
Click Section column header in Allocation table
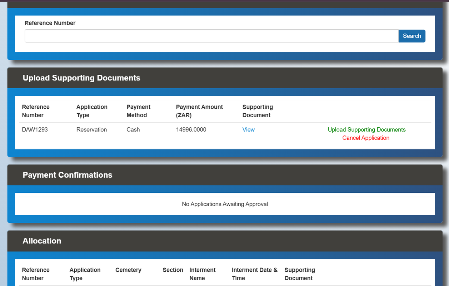point(173,270)
